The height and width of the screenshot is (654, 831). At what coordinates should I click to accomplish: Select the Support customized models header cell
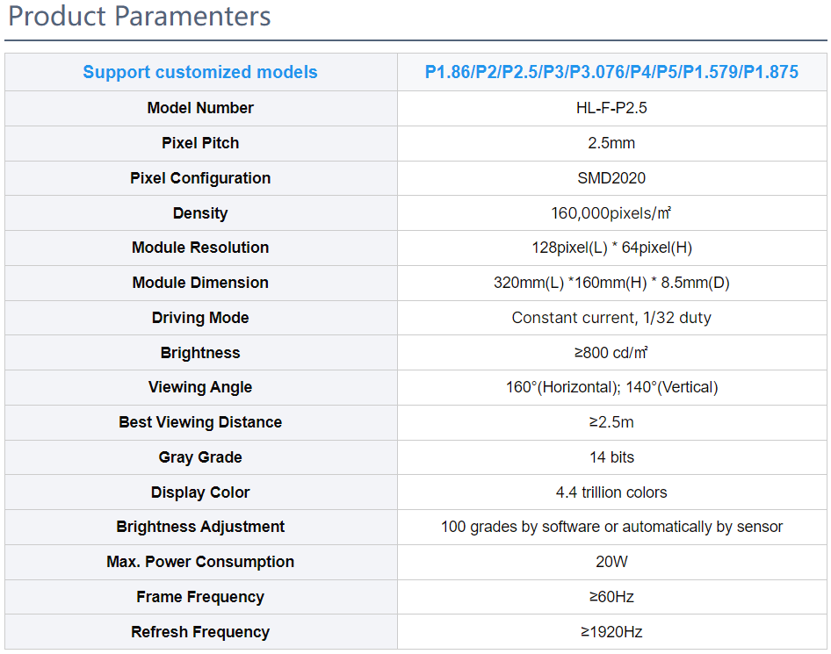point(200,72)
